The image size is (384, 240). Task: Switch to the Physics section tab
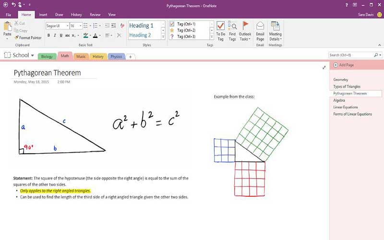(116, 57)
